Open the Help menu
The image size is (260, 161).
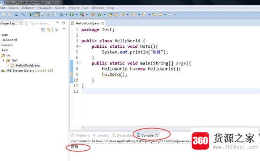pos(111,8)
